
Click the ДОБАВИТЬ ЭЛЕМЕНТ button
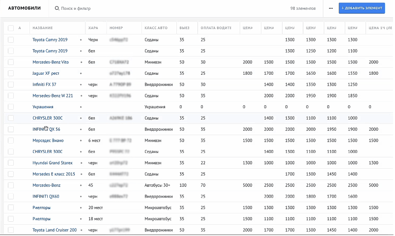pos(362,8)
